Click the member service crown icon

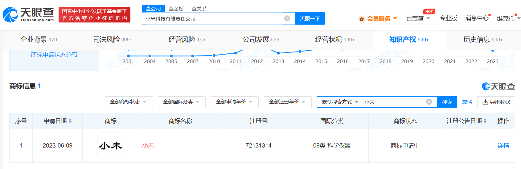(x=362, y=19)
